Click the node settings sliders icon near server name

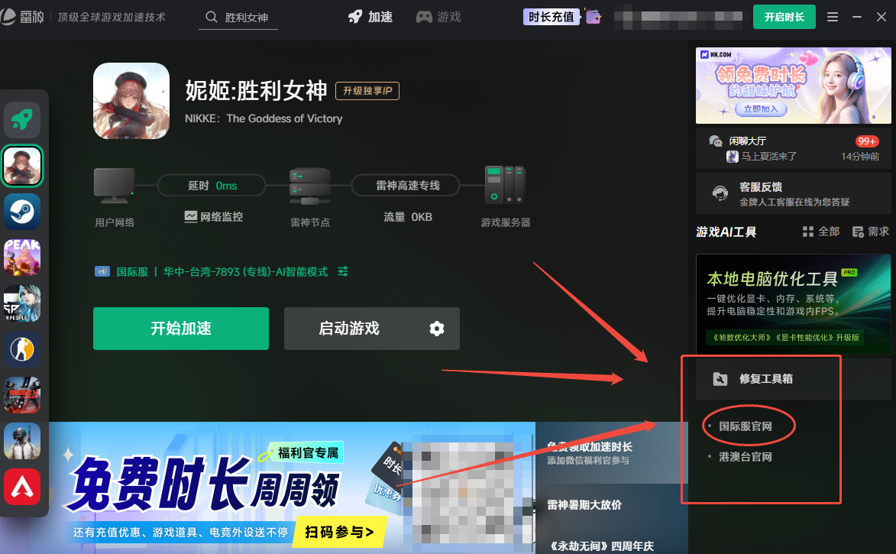click(x=342, y=271)
